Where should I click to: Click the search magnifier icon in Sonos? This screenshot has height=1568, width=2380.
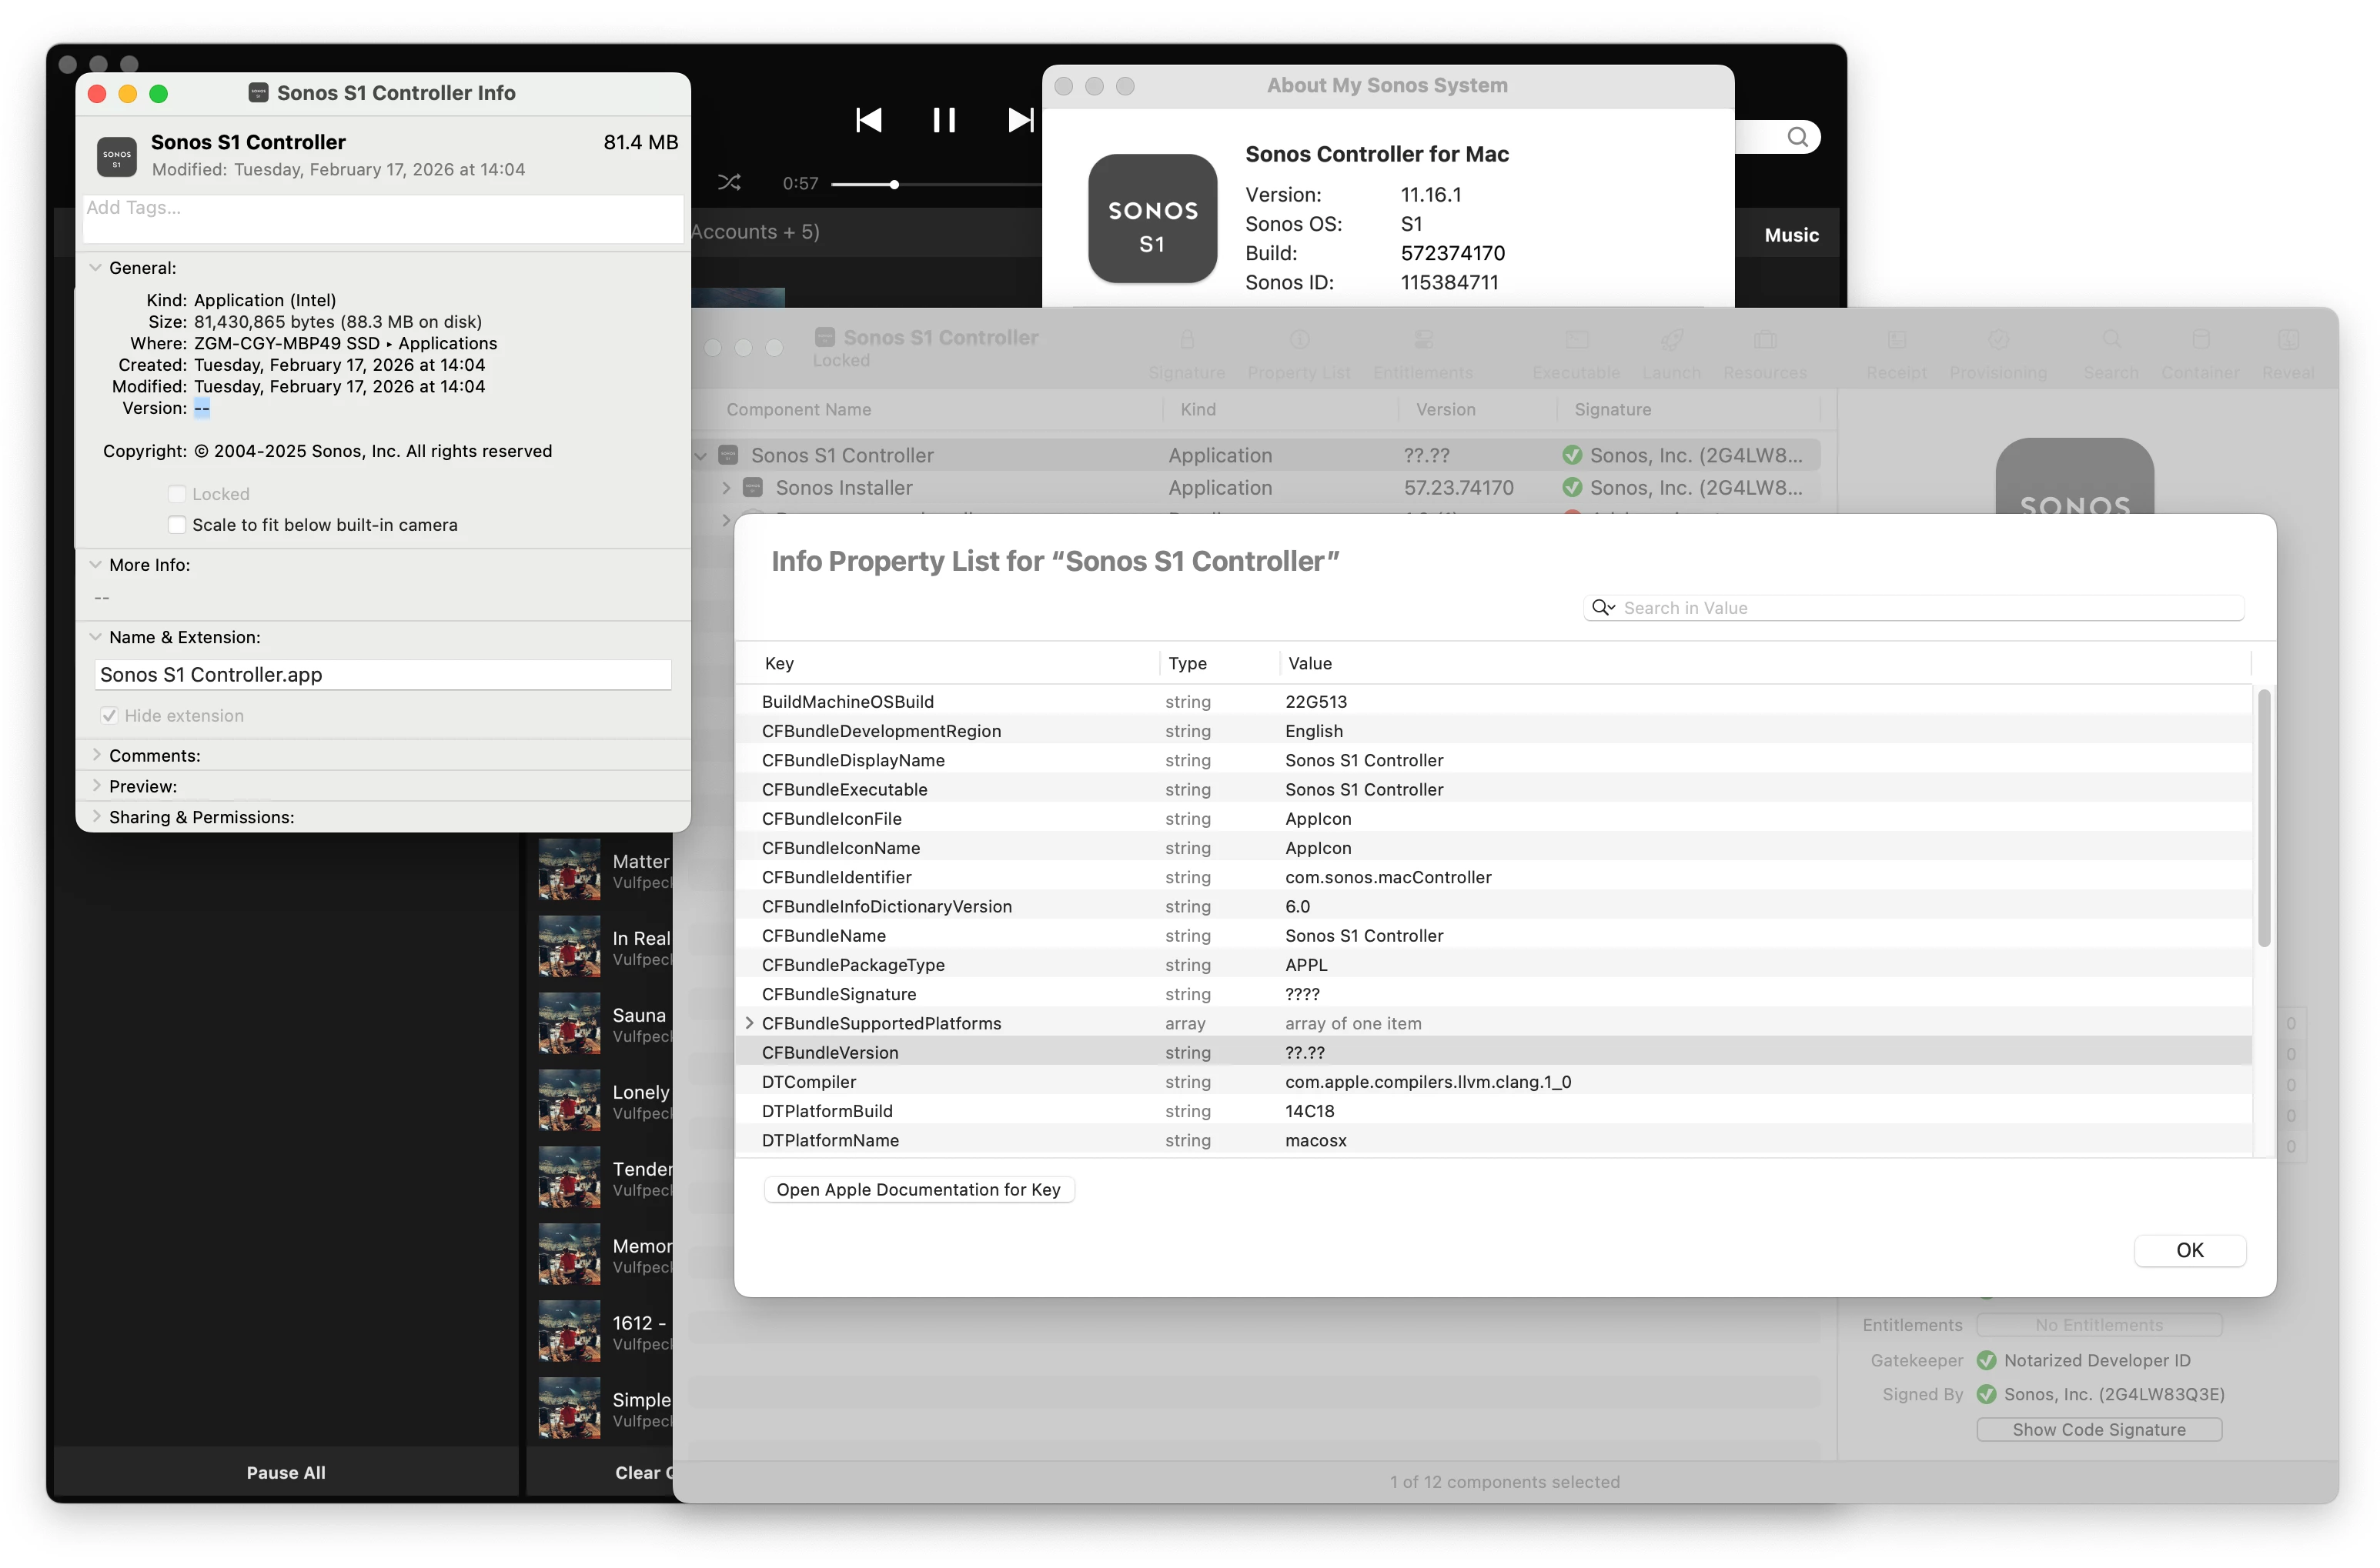[1797, 137]
